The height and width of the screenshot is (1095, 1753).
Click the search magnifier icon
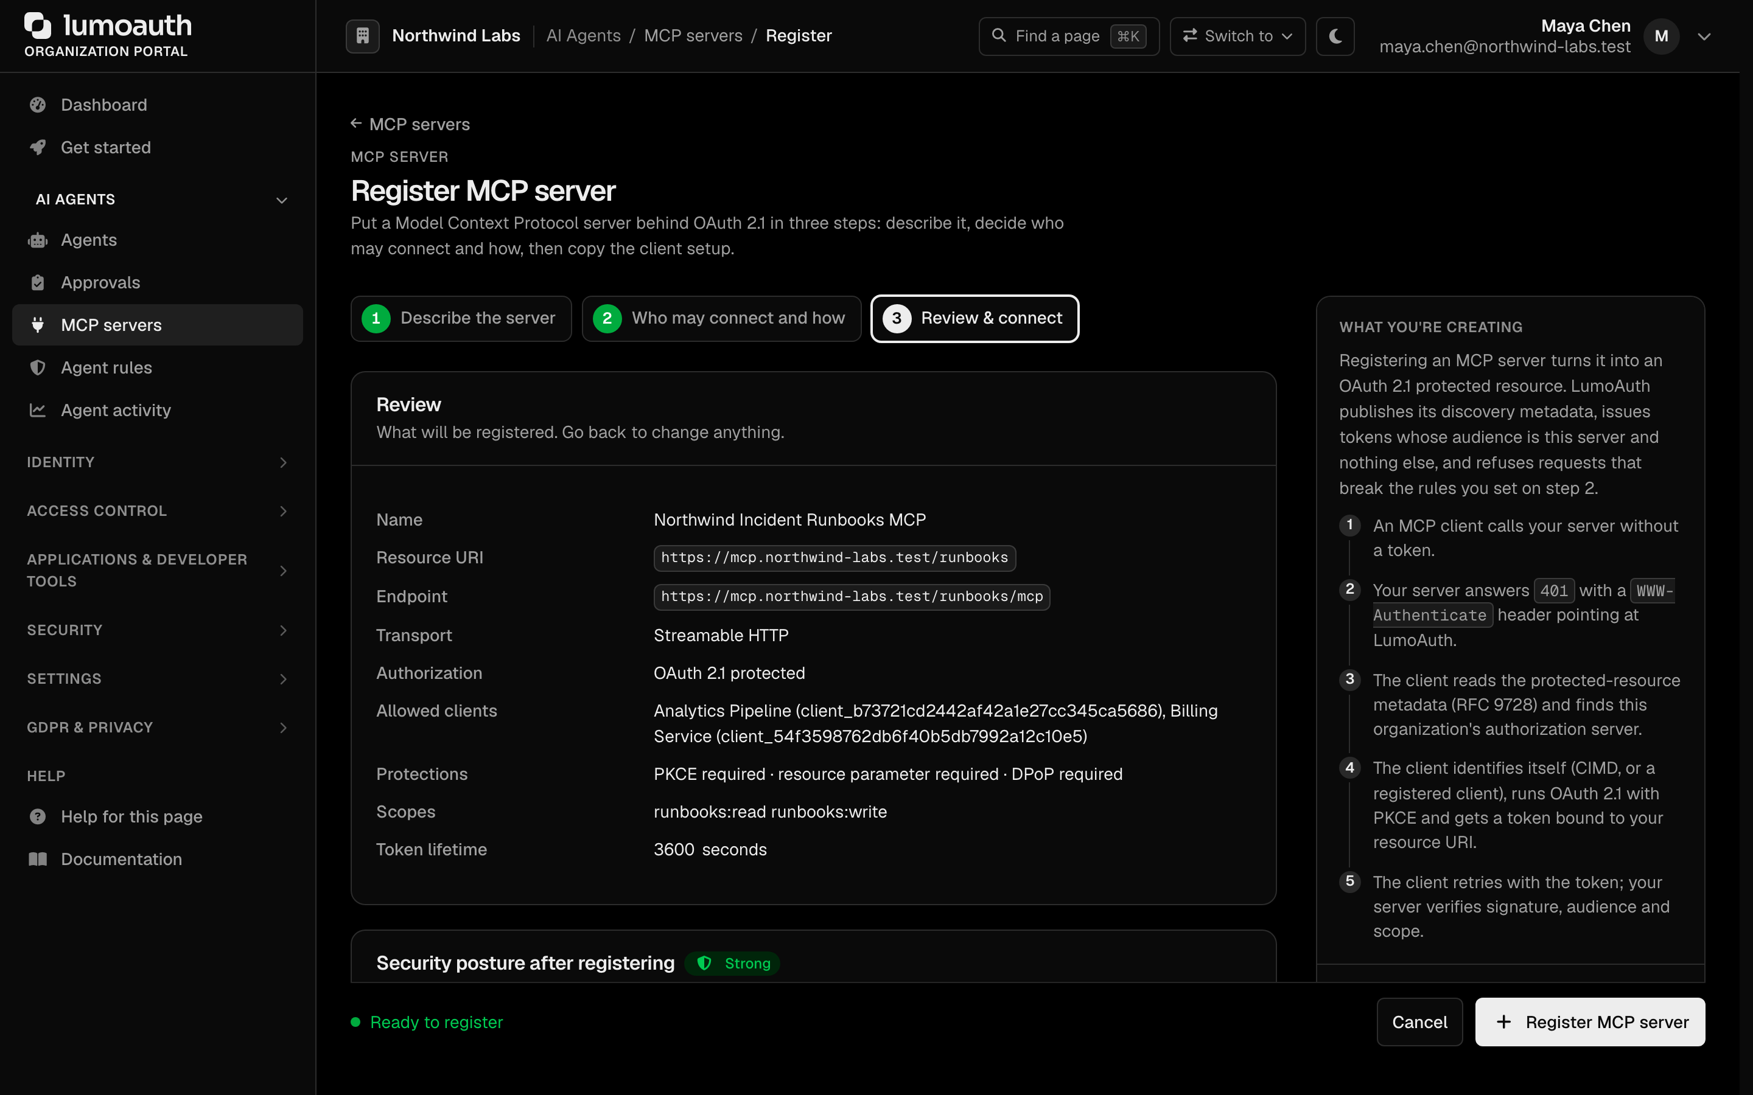click(998, 35)
